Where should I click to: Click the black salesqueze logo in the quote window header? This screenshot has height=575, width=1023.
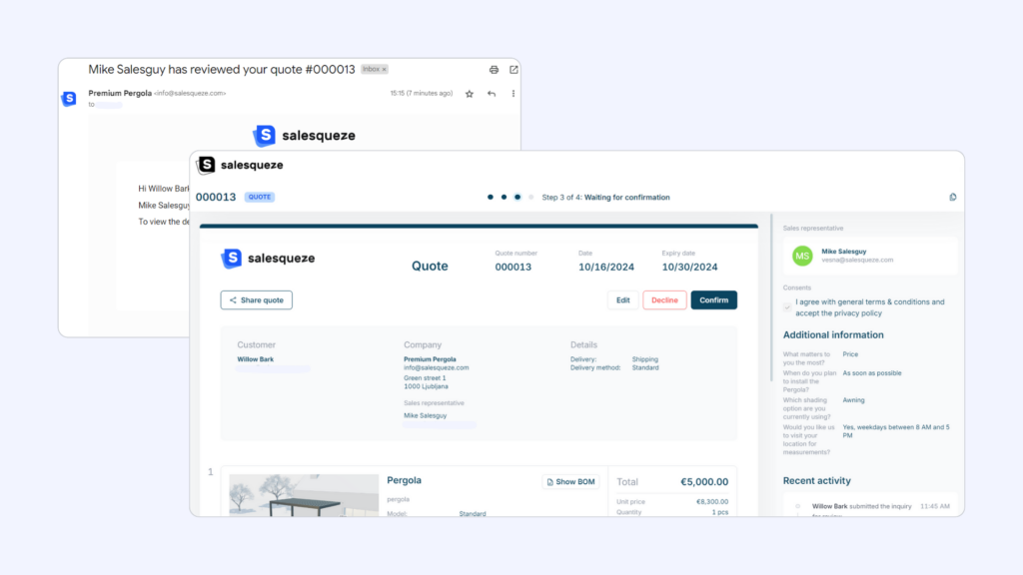[241, 165]
